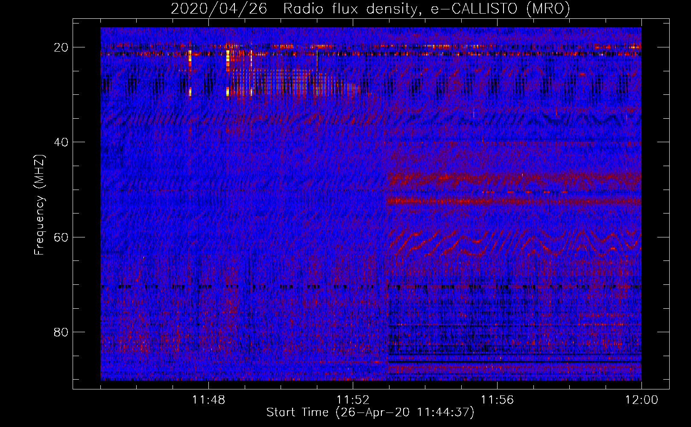Click the 40 frequency tick label
The image size is (691, 427).
(61, 142)
